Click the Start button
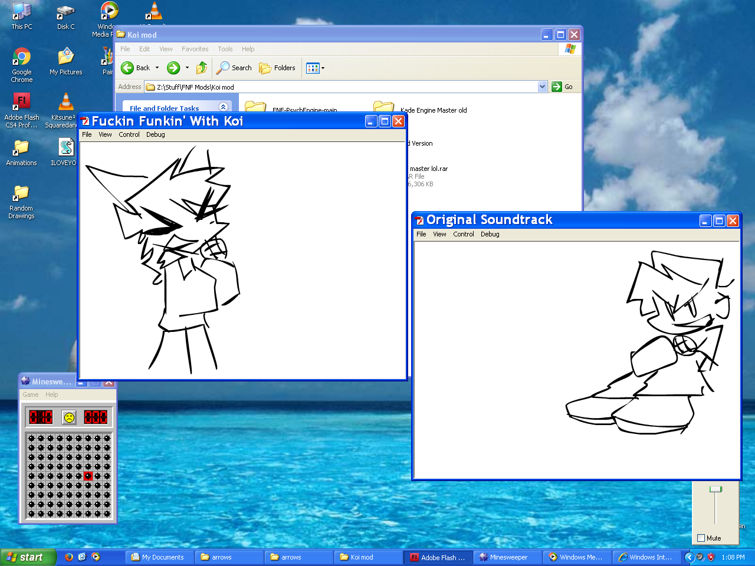The image size is (755, 566). click(x=28, y=557)
